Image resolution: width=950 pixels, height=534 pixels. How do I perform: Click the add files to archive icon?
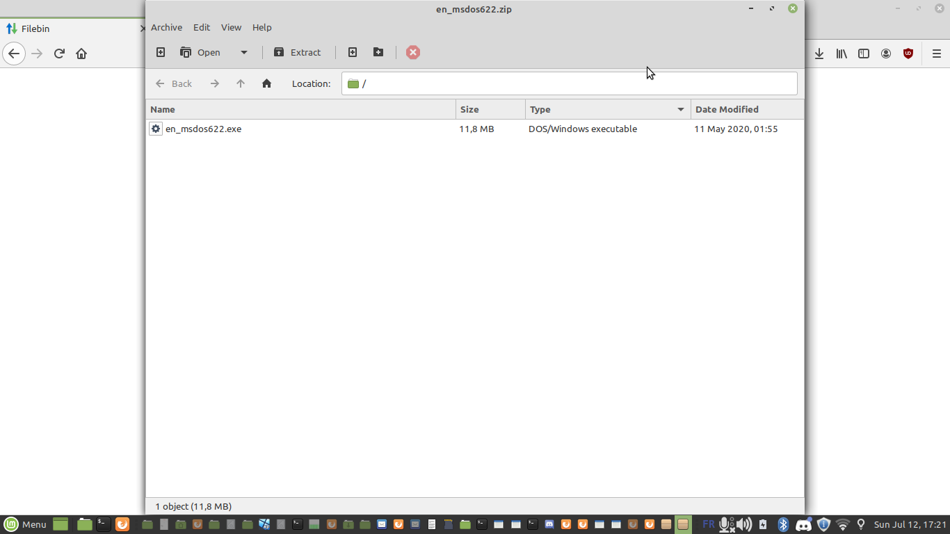pyautogui.click(x=353, y=52)
